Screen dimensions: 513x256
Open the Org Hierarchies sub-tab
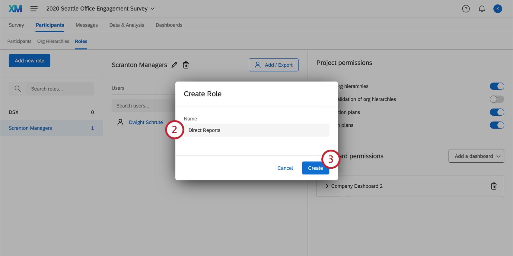point(53,41)
